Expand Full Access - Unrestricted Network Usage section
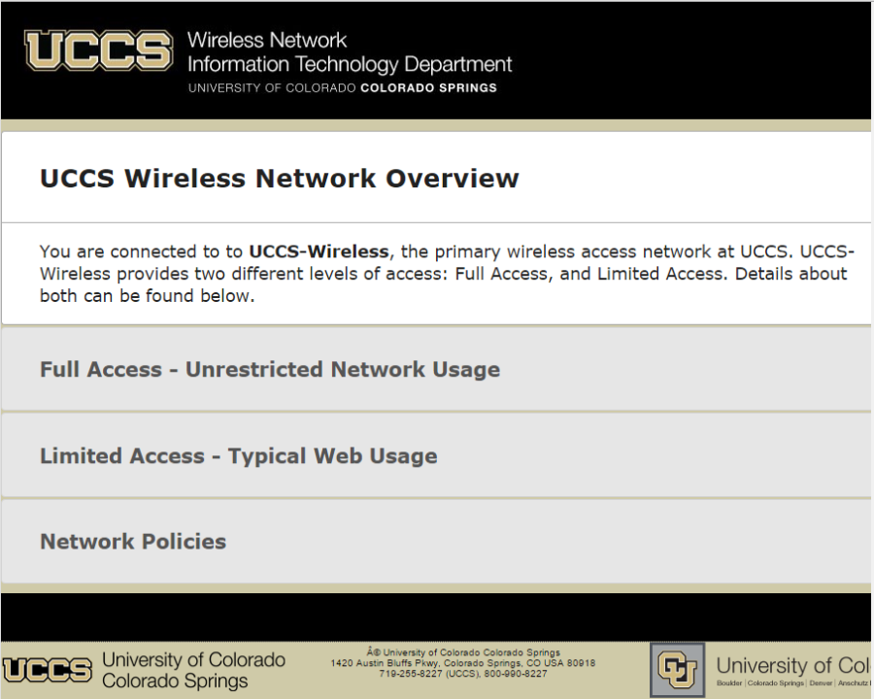 436,369
